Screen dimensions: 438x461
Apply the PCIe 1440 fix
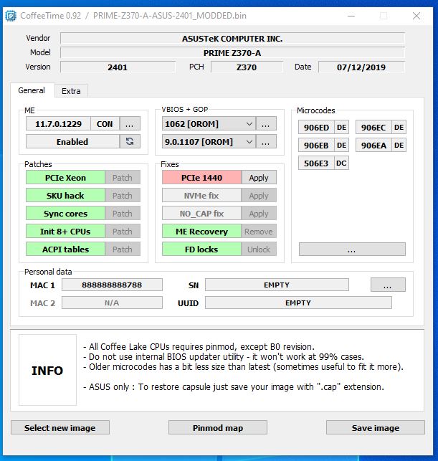coord(259,178)
